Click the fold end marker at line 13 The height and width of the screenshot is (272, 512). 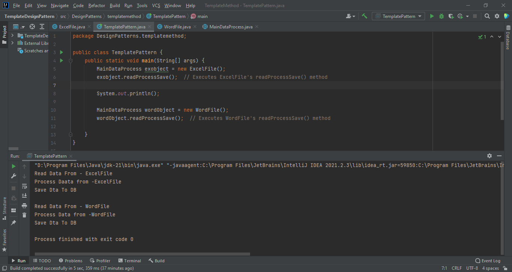click(x=70, y=134)
